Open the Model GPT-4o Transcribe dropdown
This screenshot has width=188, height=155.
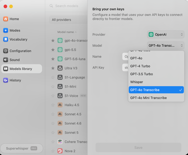166,45
